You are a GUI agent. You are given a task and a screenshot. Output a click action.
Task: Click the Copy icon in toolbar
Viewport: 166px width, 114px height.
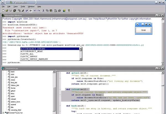[47, 10]
